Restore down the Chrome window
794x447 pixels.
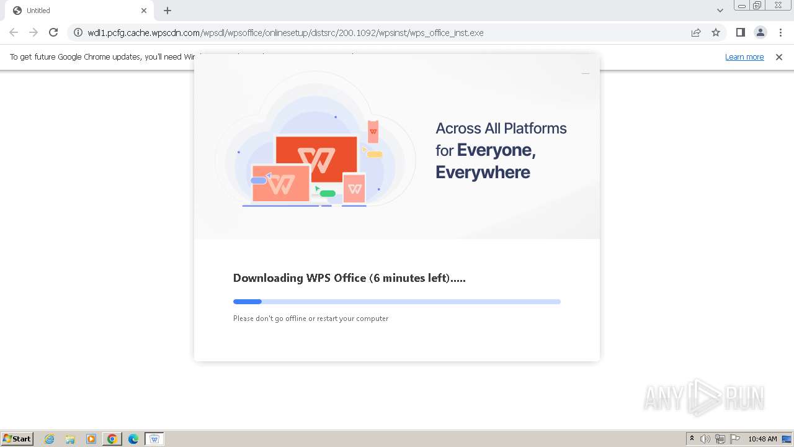click(x=757, y=6)
